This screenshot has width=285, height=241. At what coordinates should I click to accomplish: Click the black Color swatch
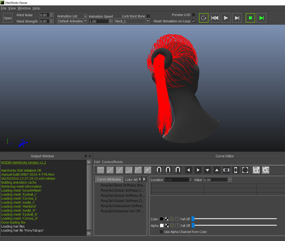pyautogui.click(x=161, y=219)
